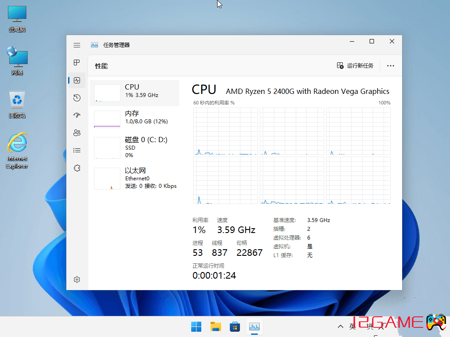Open Recycle Bin (回收站) desktop icon
The image size is (450, 337).
point(17,104)
